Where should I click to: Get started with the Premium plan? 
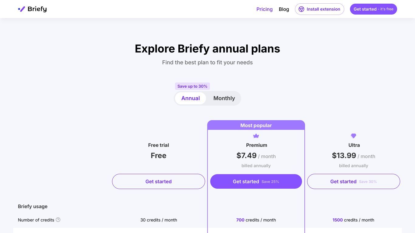point(256,181)
